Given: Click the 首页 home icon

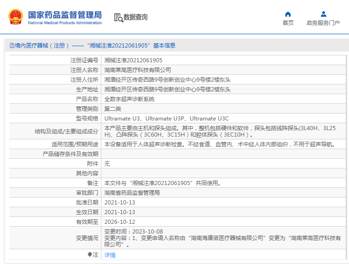Looking at the screenshot, I should click(x=288, y=14).
